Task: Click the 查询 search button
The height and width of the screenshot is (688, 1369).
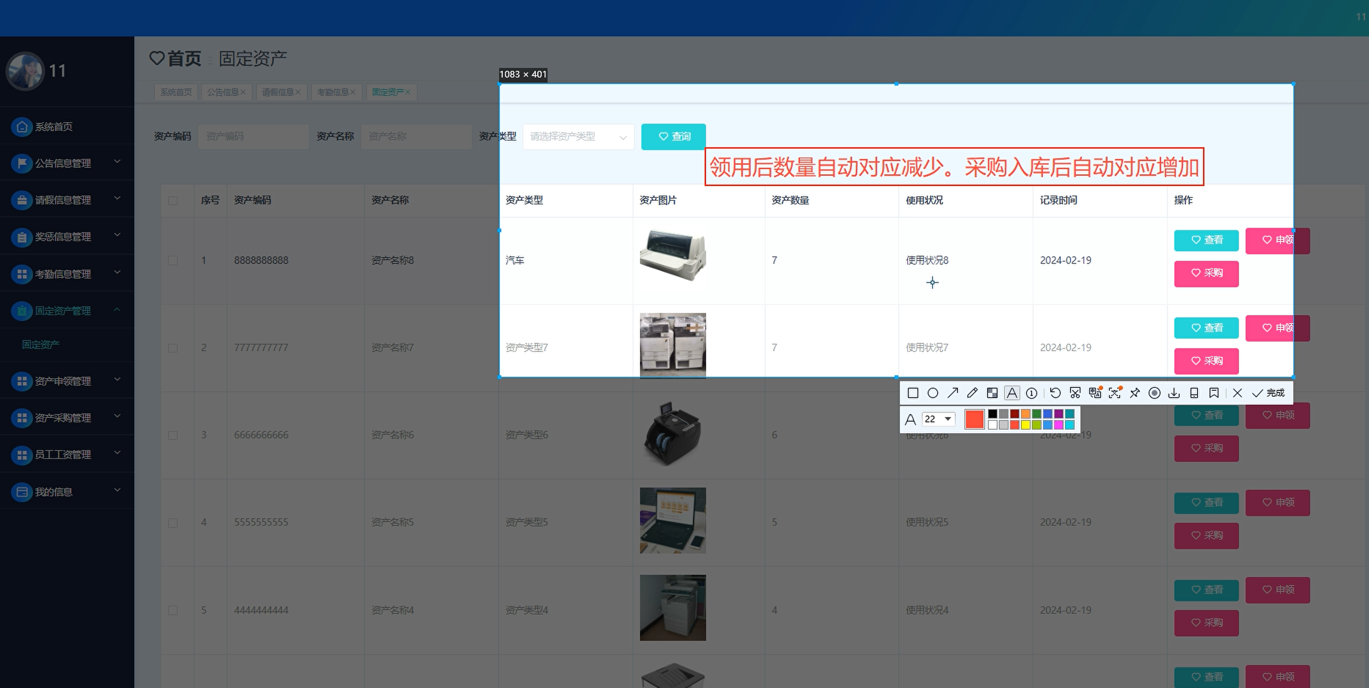Action: (x=673, y=137)
